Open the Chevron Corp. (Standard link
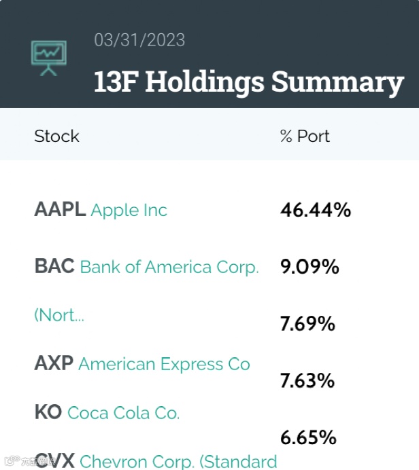The height and width of the screenshot is (470, 419). click(x=178, y=462)
